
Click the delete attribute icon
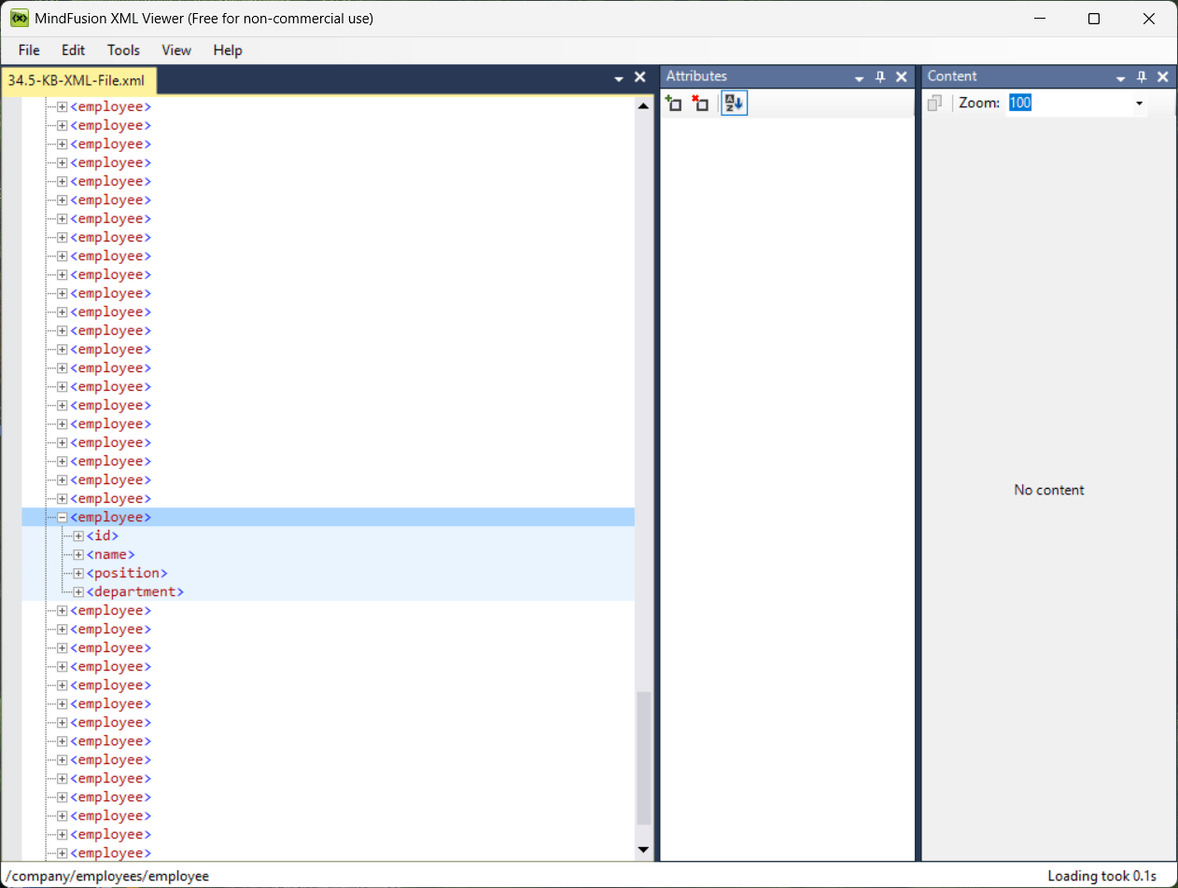point(700,104)
